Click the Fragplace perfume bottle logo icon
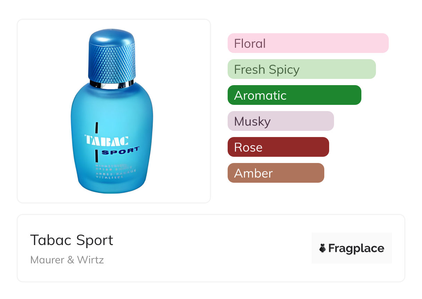This screenshot has width=422, height=299. tap(323, 248)
